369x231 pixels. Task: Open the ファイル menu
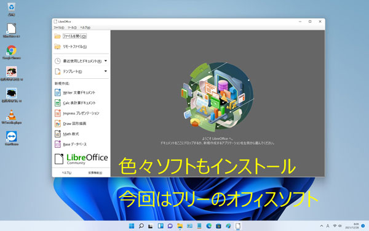click(58, 28)
